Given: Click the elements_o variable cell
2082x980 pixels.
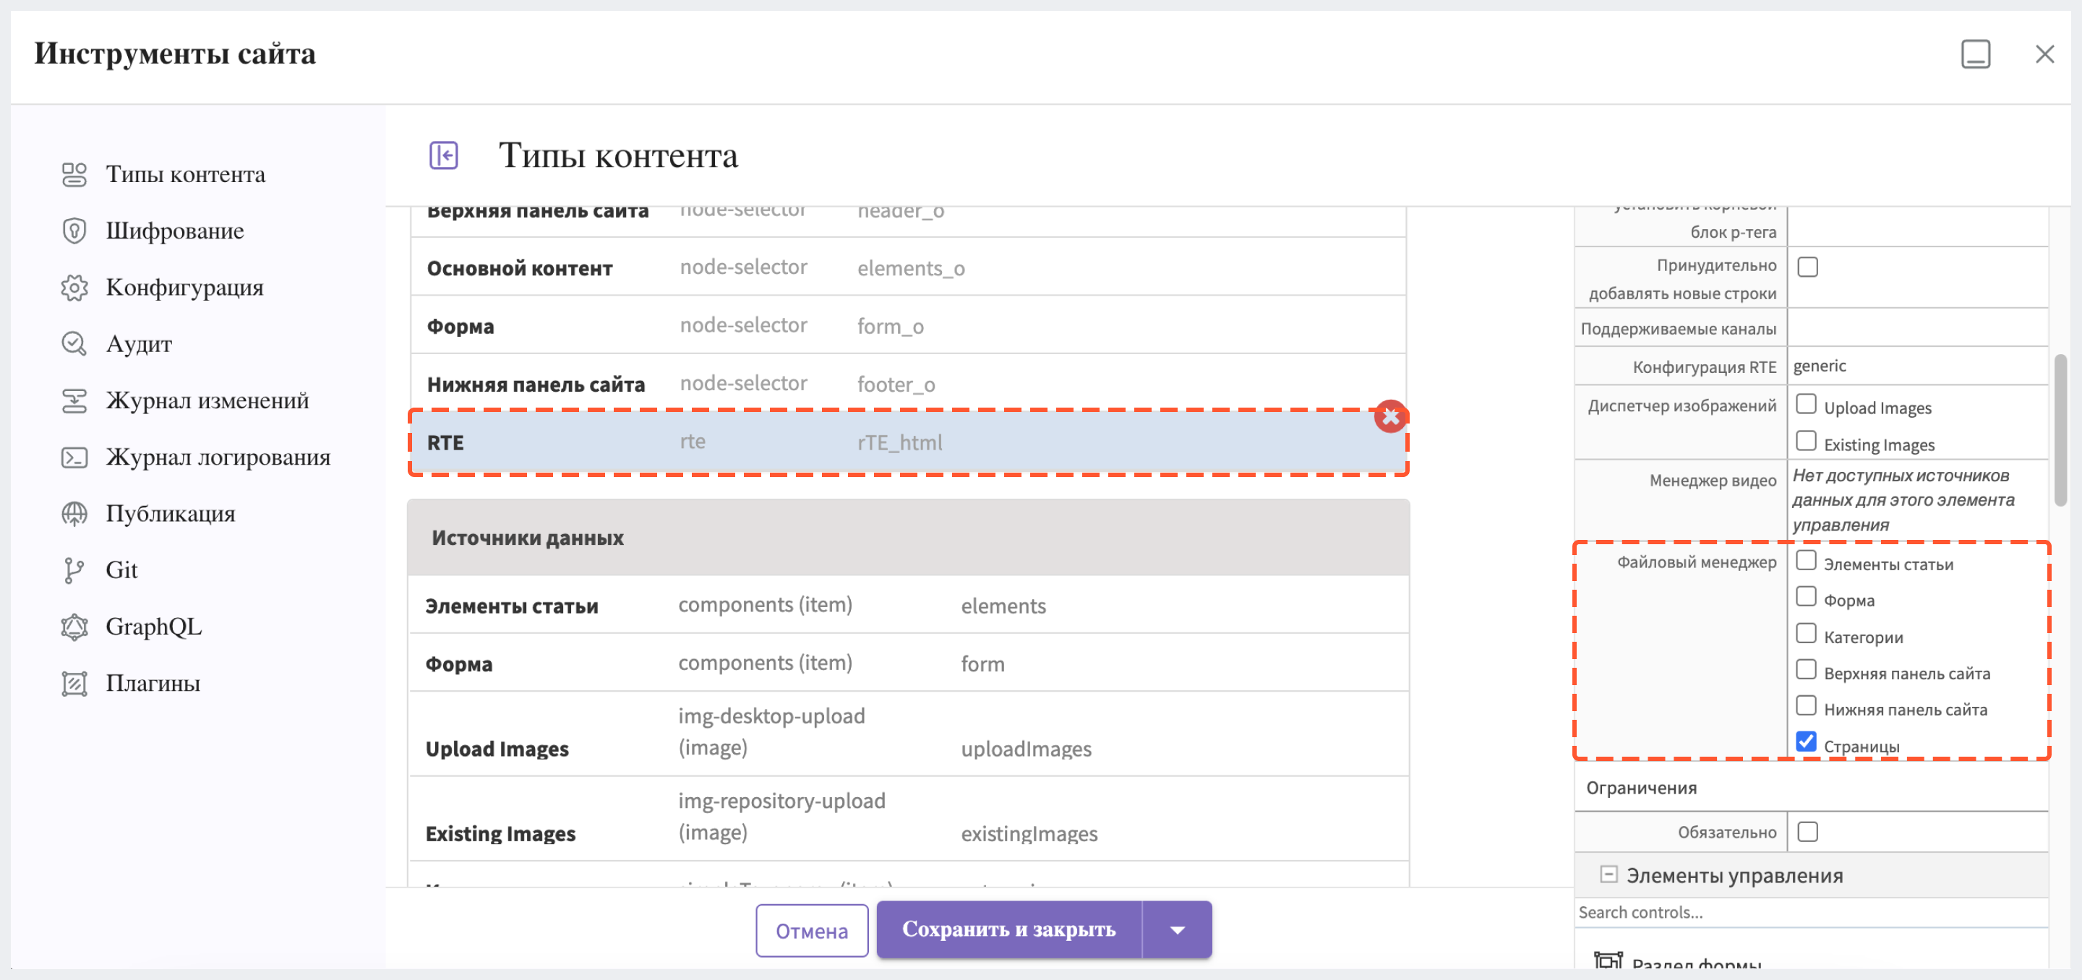Looking at the screenshot, I should (x=911, y=267).
